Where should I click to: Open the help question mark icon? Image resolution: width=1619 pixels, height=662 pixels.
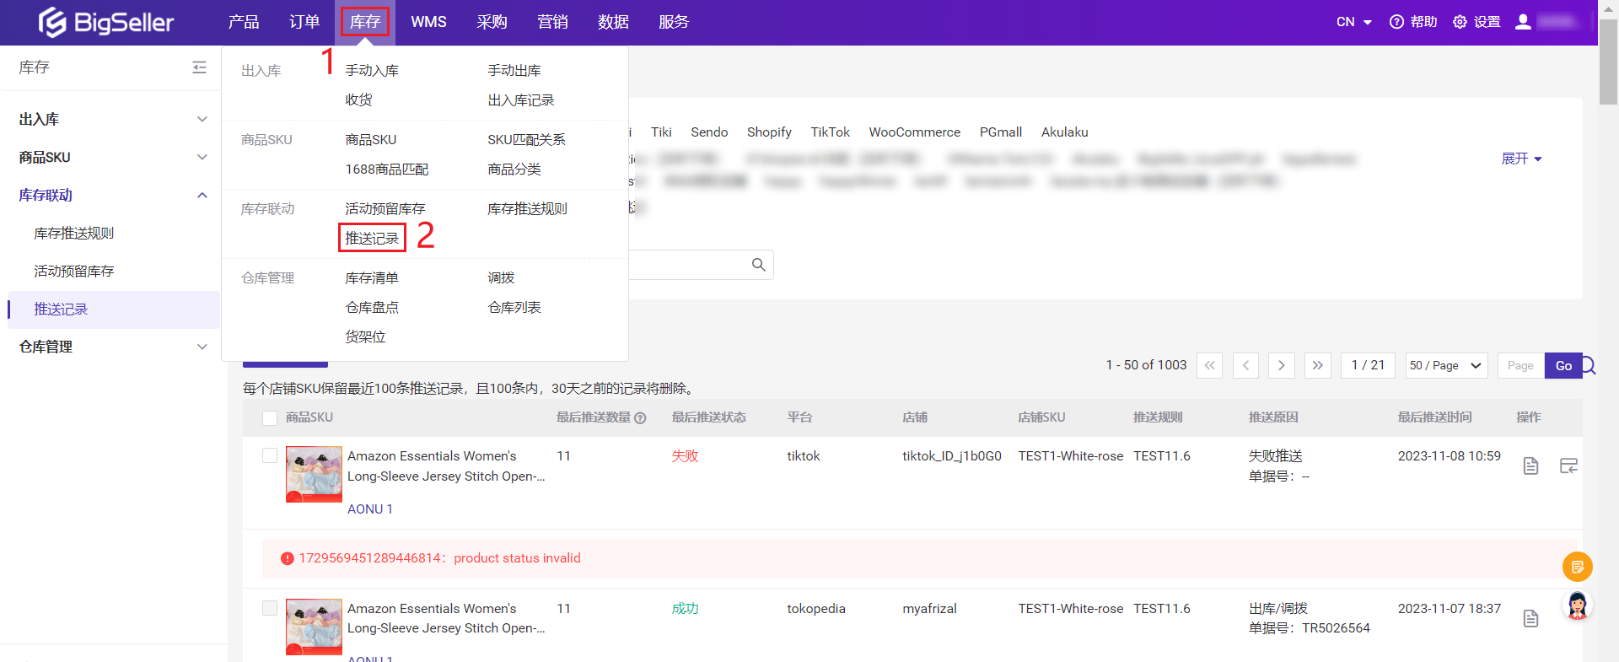pyautogui.click(x=1396, y=22)
